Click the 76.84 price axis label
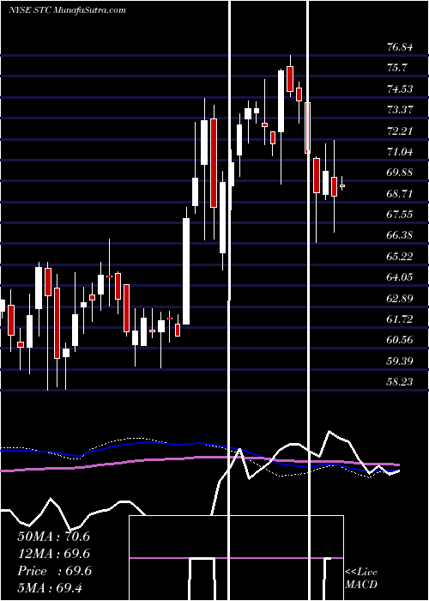Screen dimensions: 429x601 pyautogui.click(x=400, y=47)
